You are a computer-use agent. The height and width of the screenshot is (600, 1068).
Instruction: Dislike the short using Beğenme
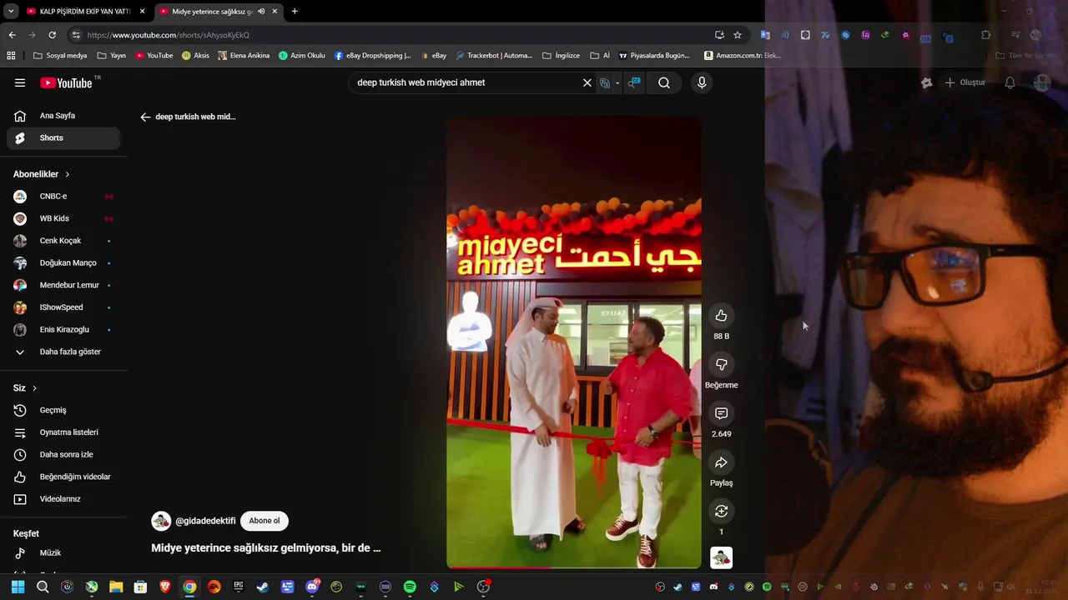point(721,364)
